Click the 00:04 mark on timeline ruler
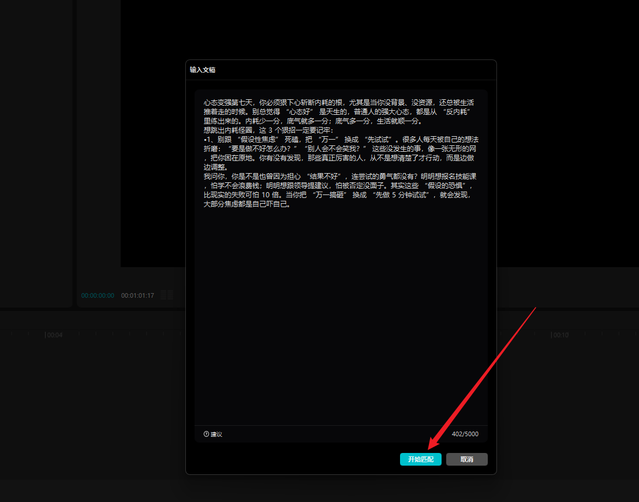Screen dimensions: 639x502 54,335
